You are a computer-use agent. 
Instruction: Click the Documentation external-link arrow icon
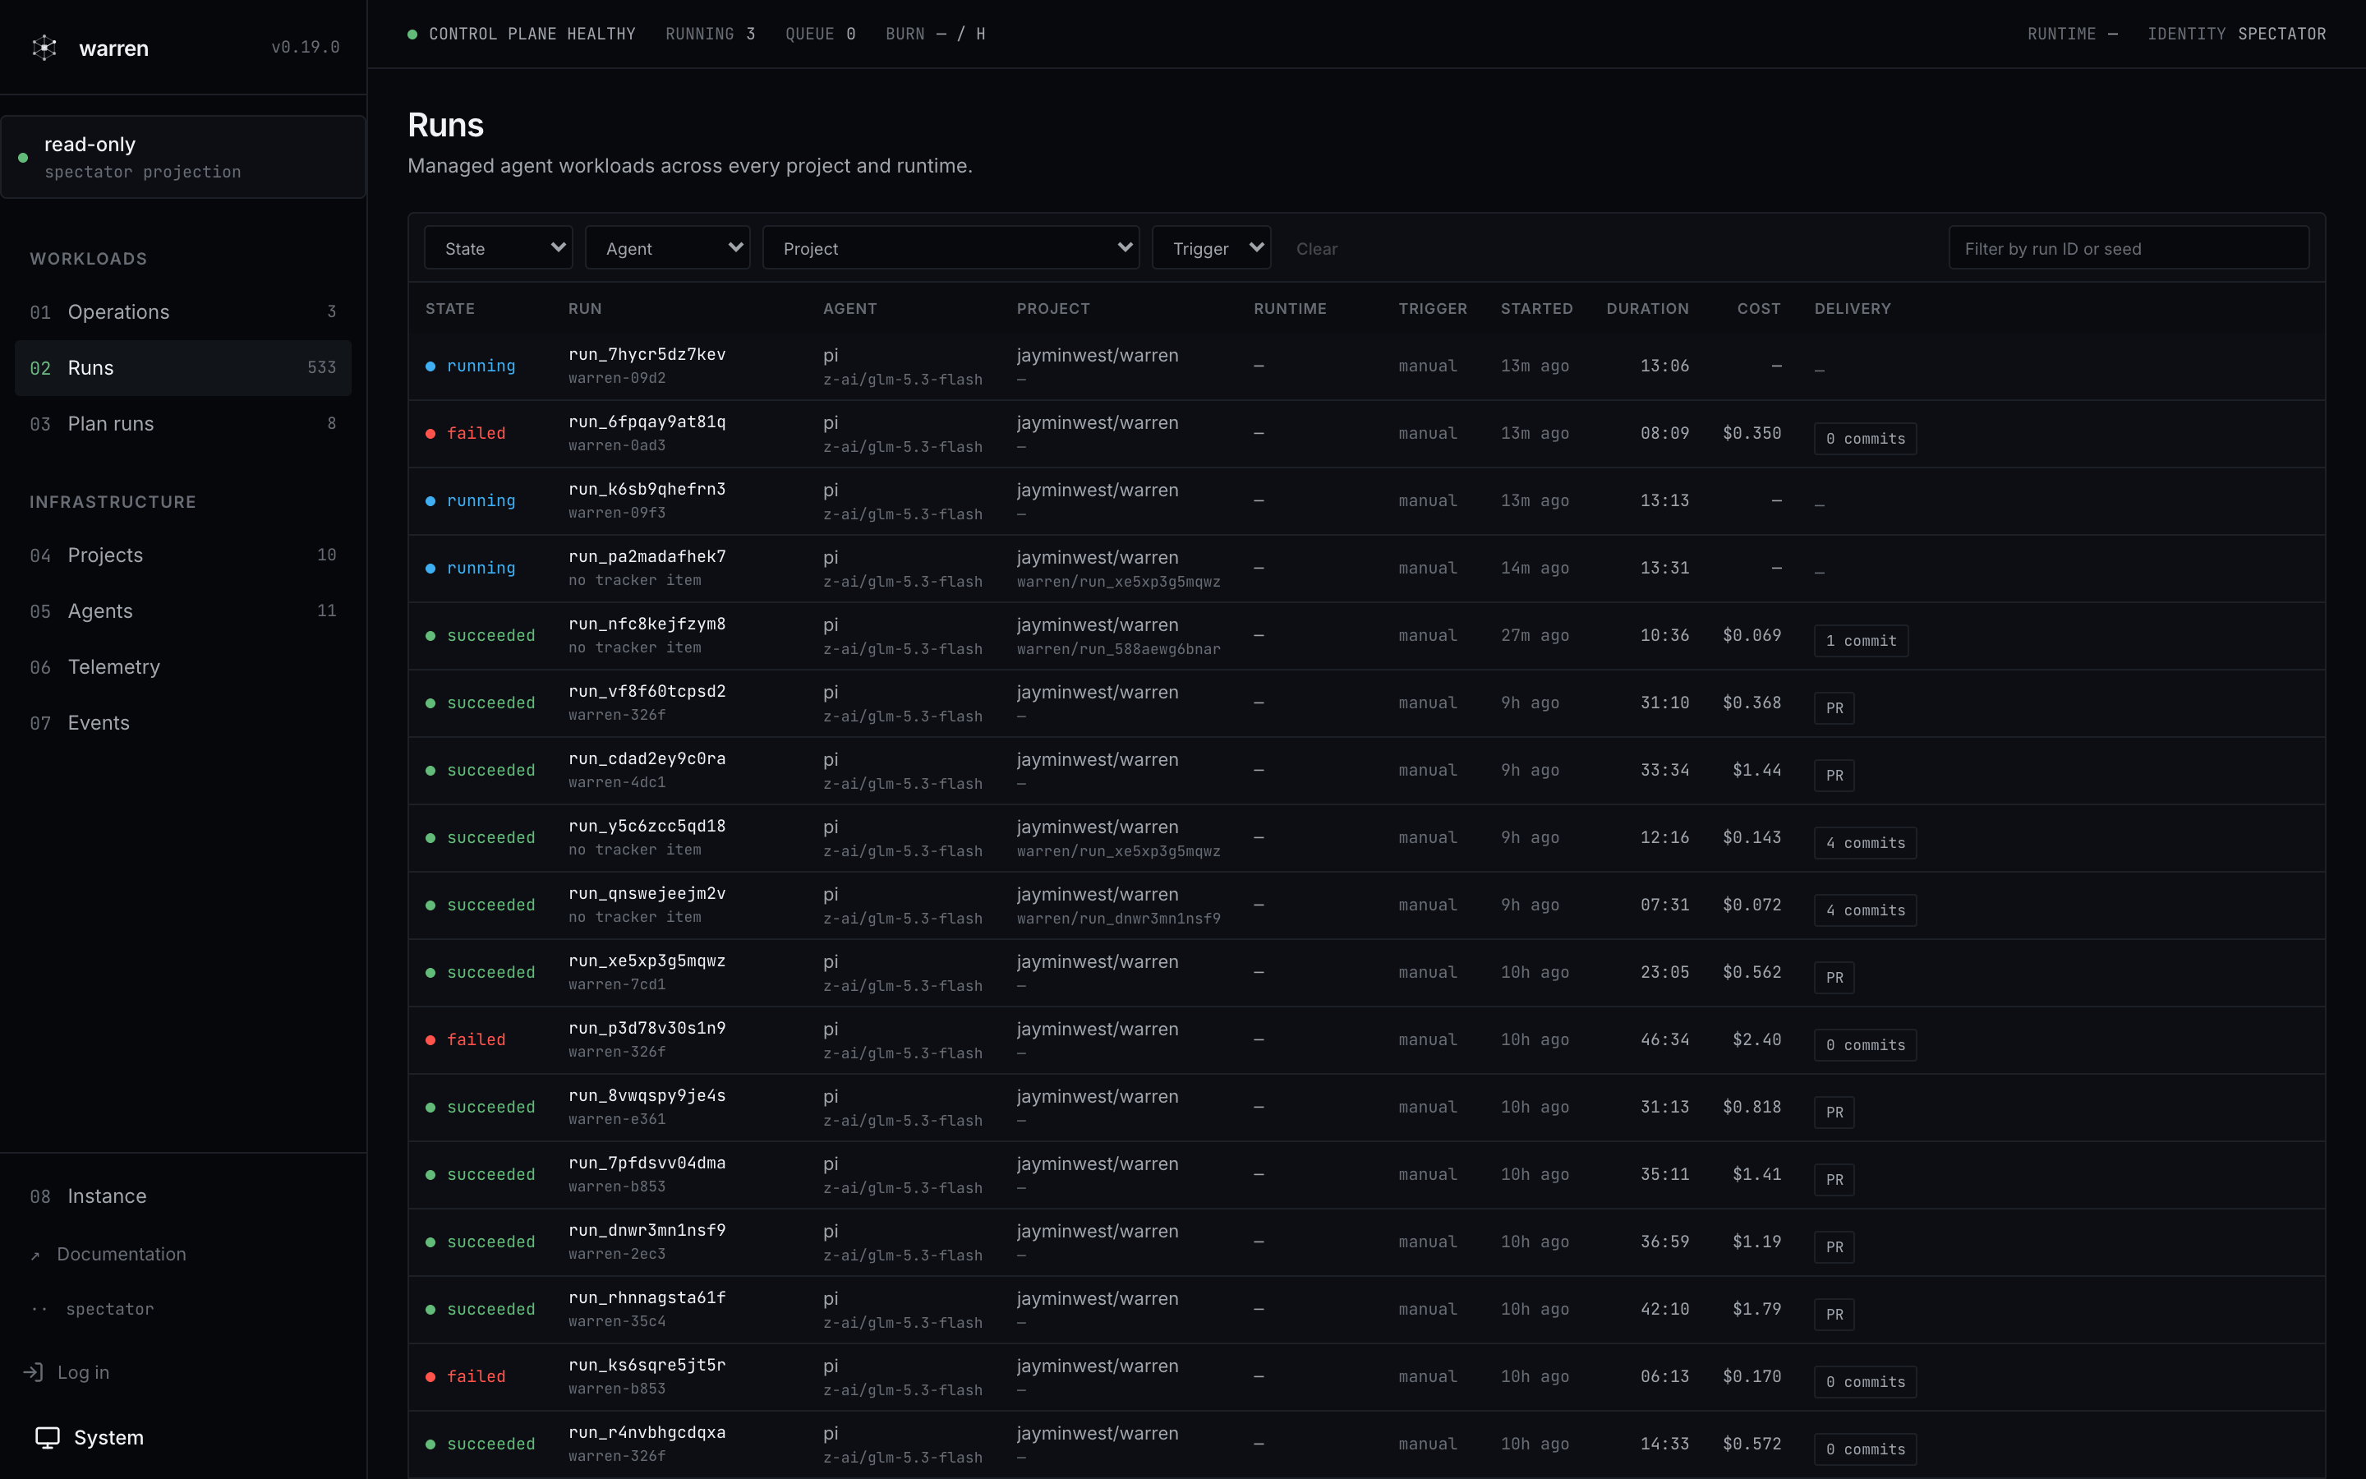(35, 1255)
